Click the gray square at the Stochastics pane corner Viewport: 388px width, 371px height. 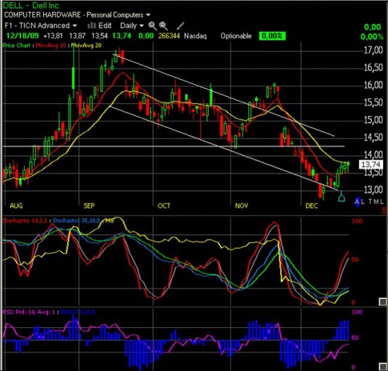click(x=383, y=302)
